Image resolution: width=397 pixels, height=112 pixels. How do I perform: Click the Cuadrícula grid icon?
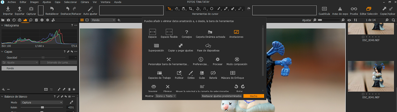pos(324,9)
